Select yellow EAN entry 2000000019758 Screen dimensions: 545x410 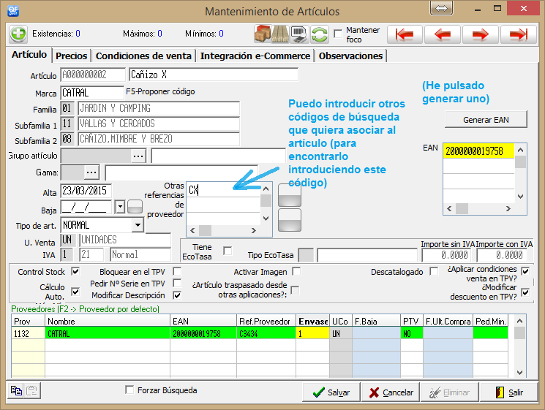[478, 151]
